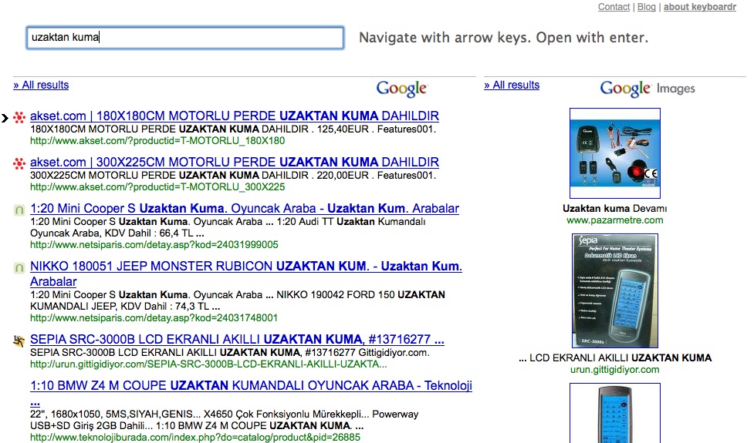Click URL netsiparis.com detay.asp?kod=24031748001
This screenshot has height=443, width=754.
(154, 317)
